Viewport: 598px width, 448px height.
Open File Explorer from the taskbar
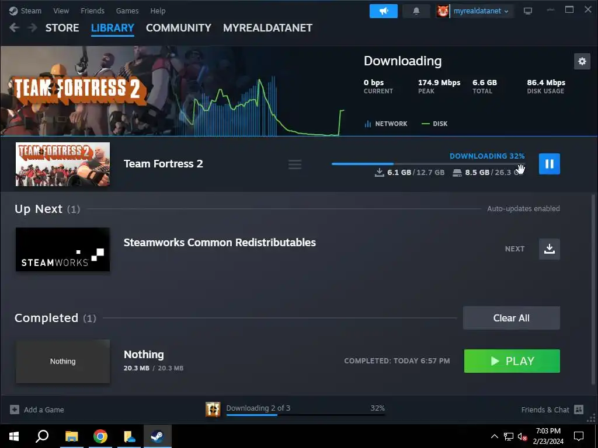(x=71, y=436)
